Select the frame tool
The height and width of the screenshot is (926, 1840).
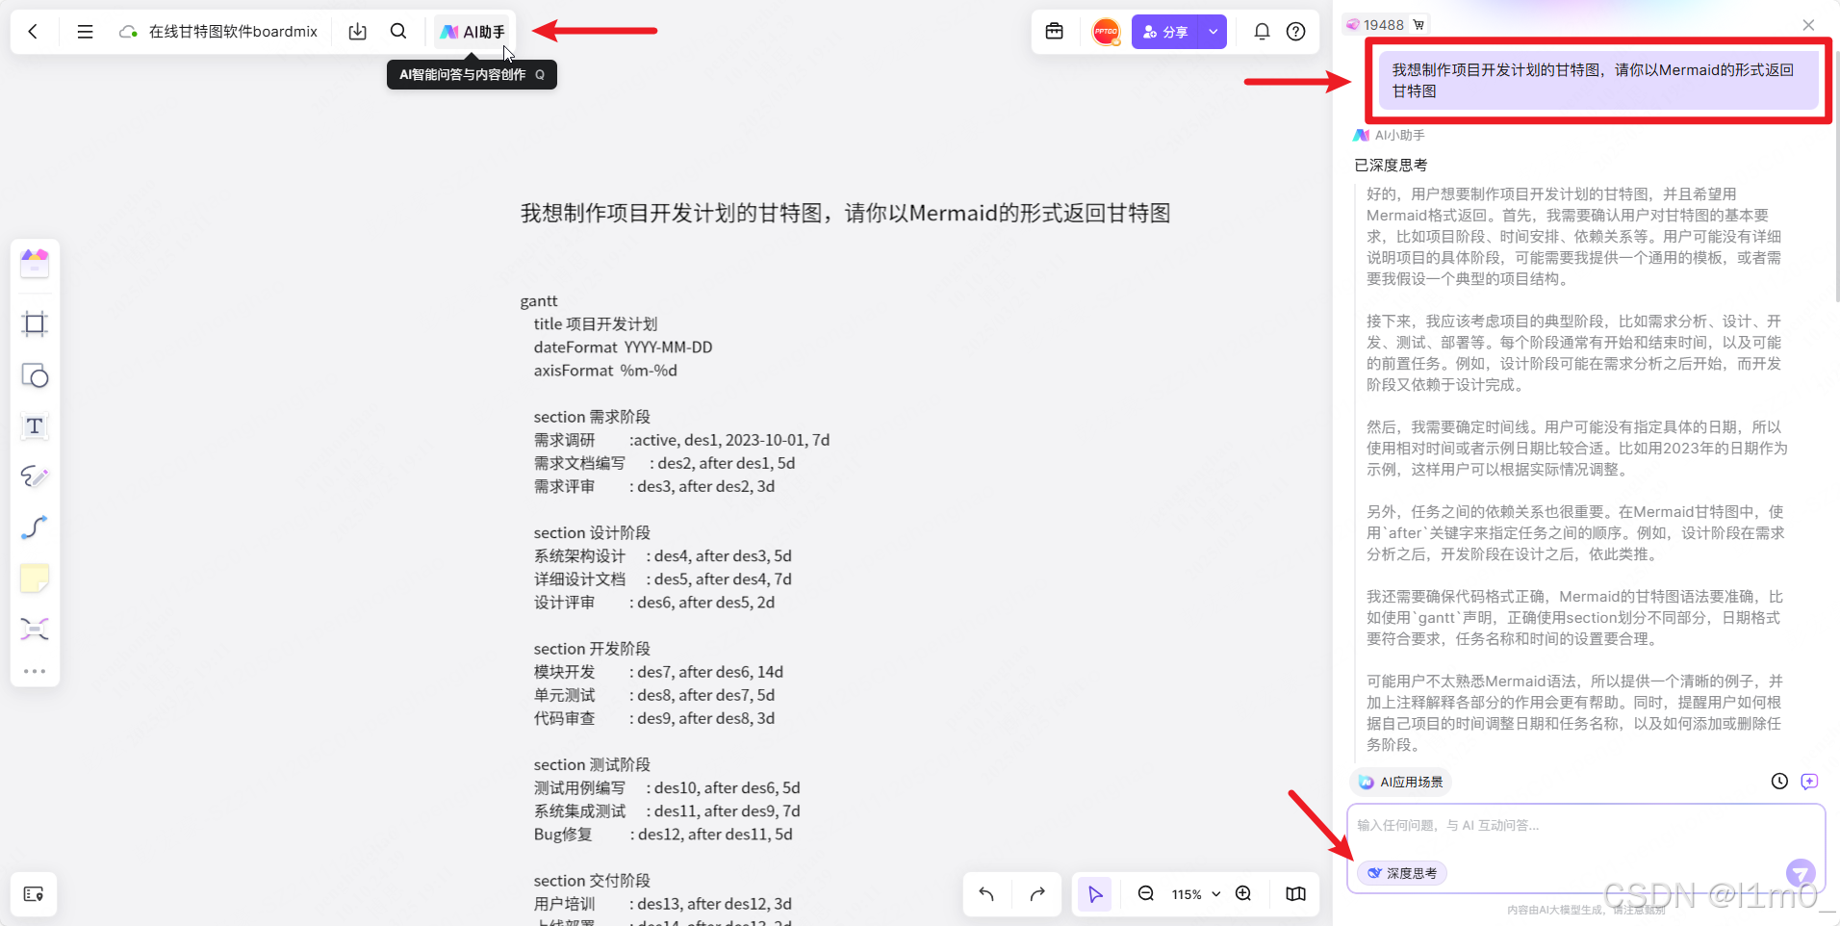[35, 323]
